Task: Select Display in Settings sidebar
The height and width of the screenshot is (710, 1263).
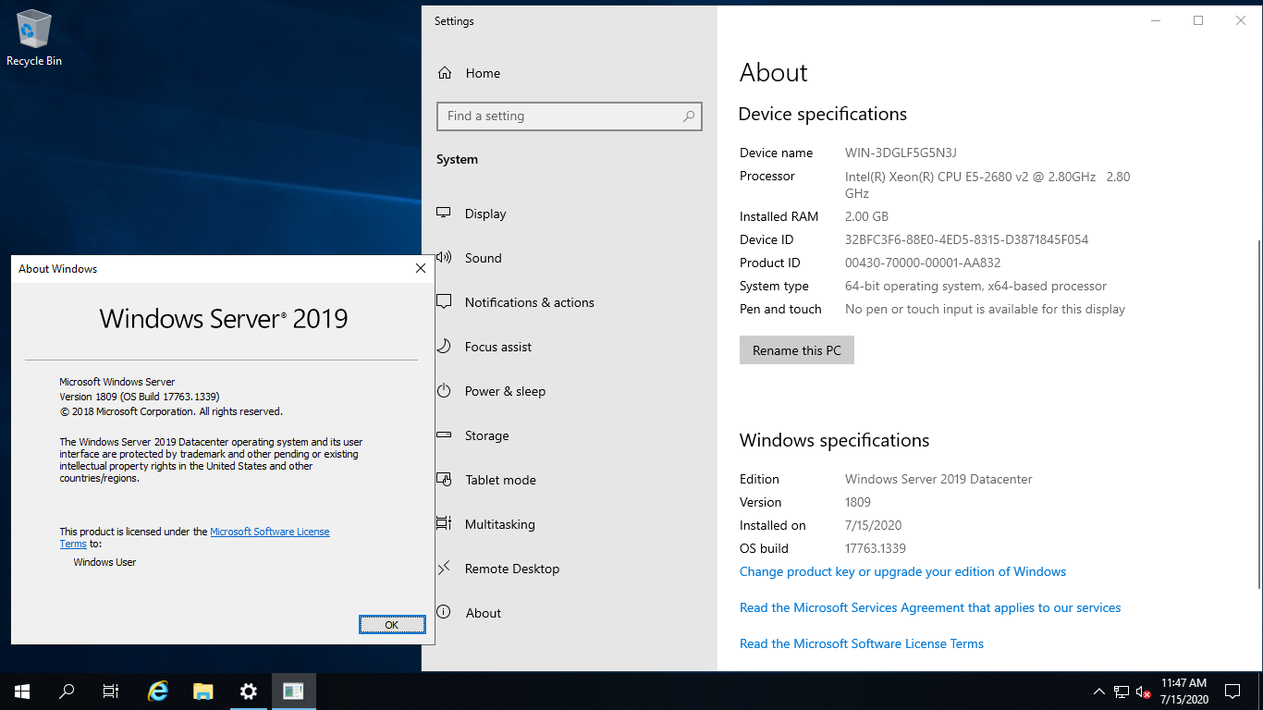Action: click(485, 214)
